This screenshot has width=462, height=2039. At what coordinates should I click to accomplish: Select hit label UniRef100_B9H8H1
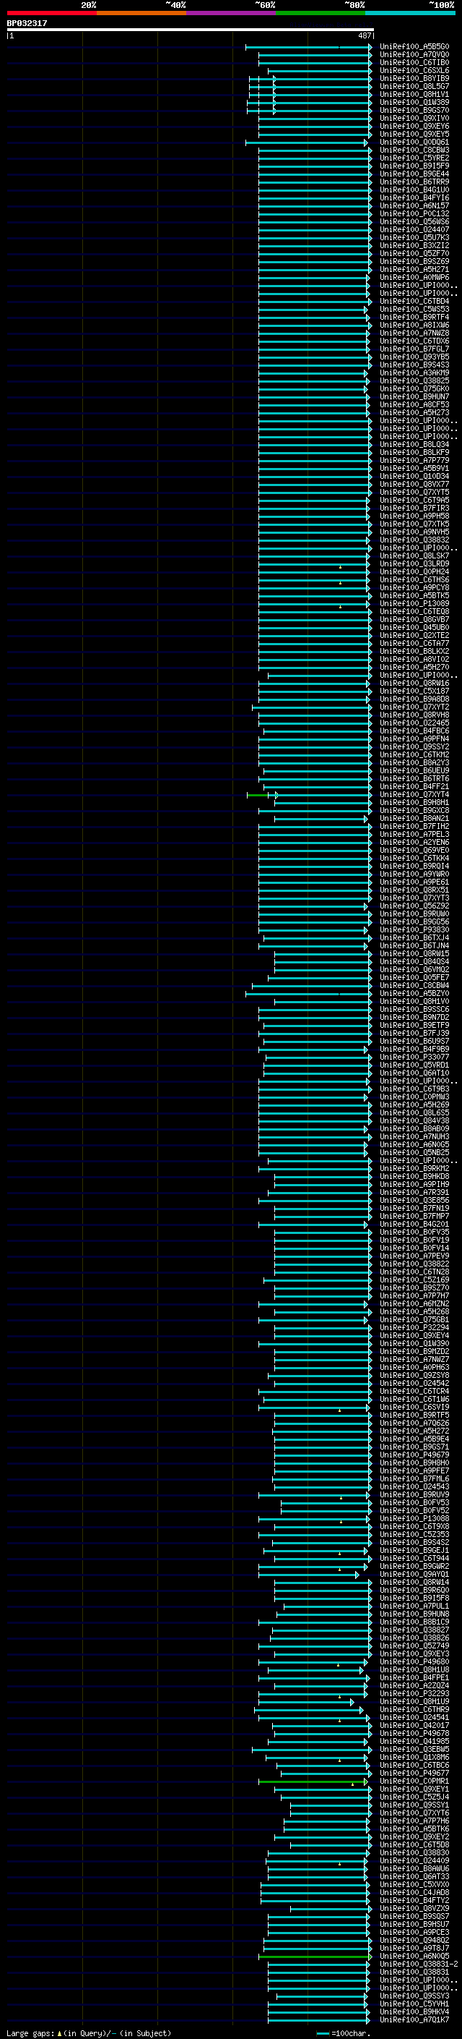[x=414, y=803]
